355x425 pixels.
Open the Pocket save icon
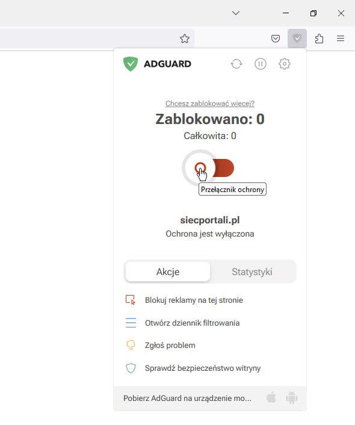click(276, 39)
